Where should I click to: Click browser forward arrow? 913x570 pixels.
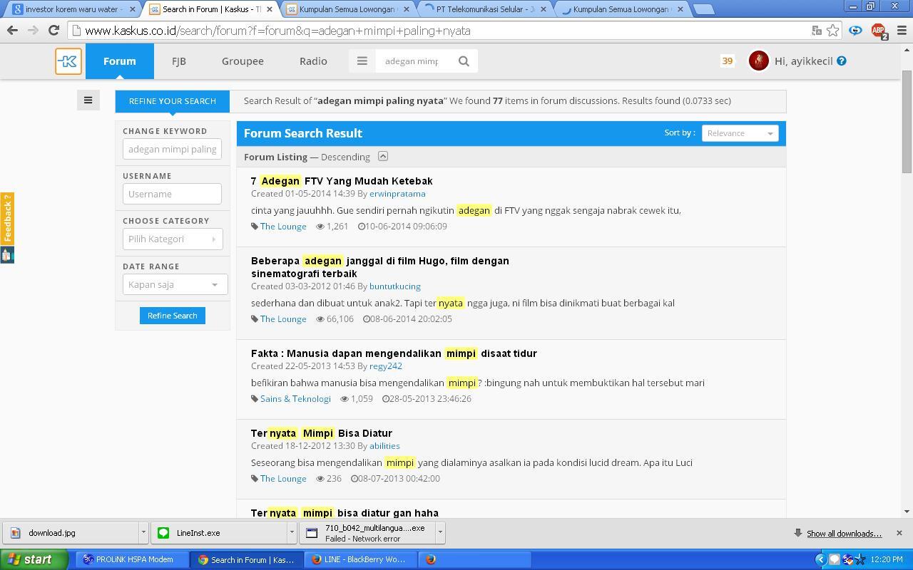click(33, 31)
